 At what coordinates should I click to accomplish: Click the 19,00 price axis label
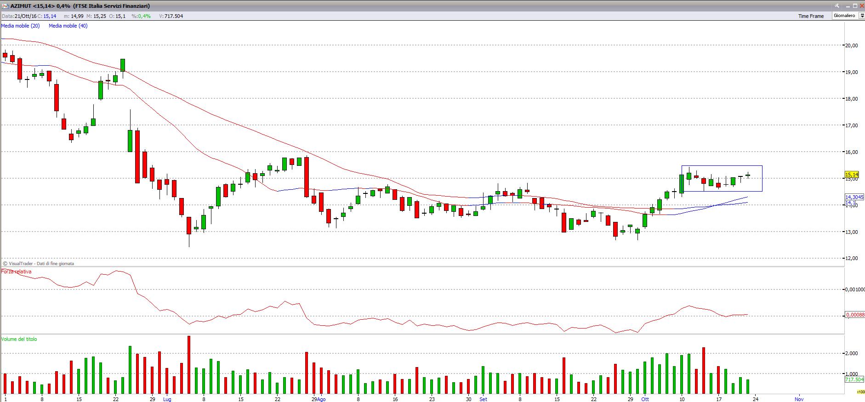coord(852,72)
